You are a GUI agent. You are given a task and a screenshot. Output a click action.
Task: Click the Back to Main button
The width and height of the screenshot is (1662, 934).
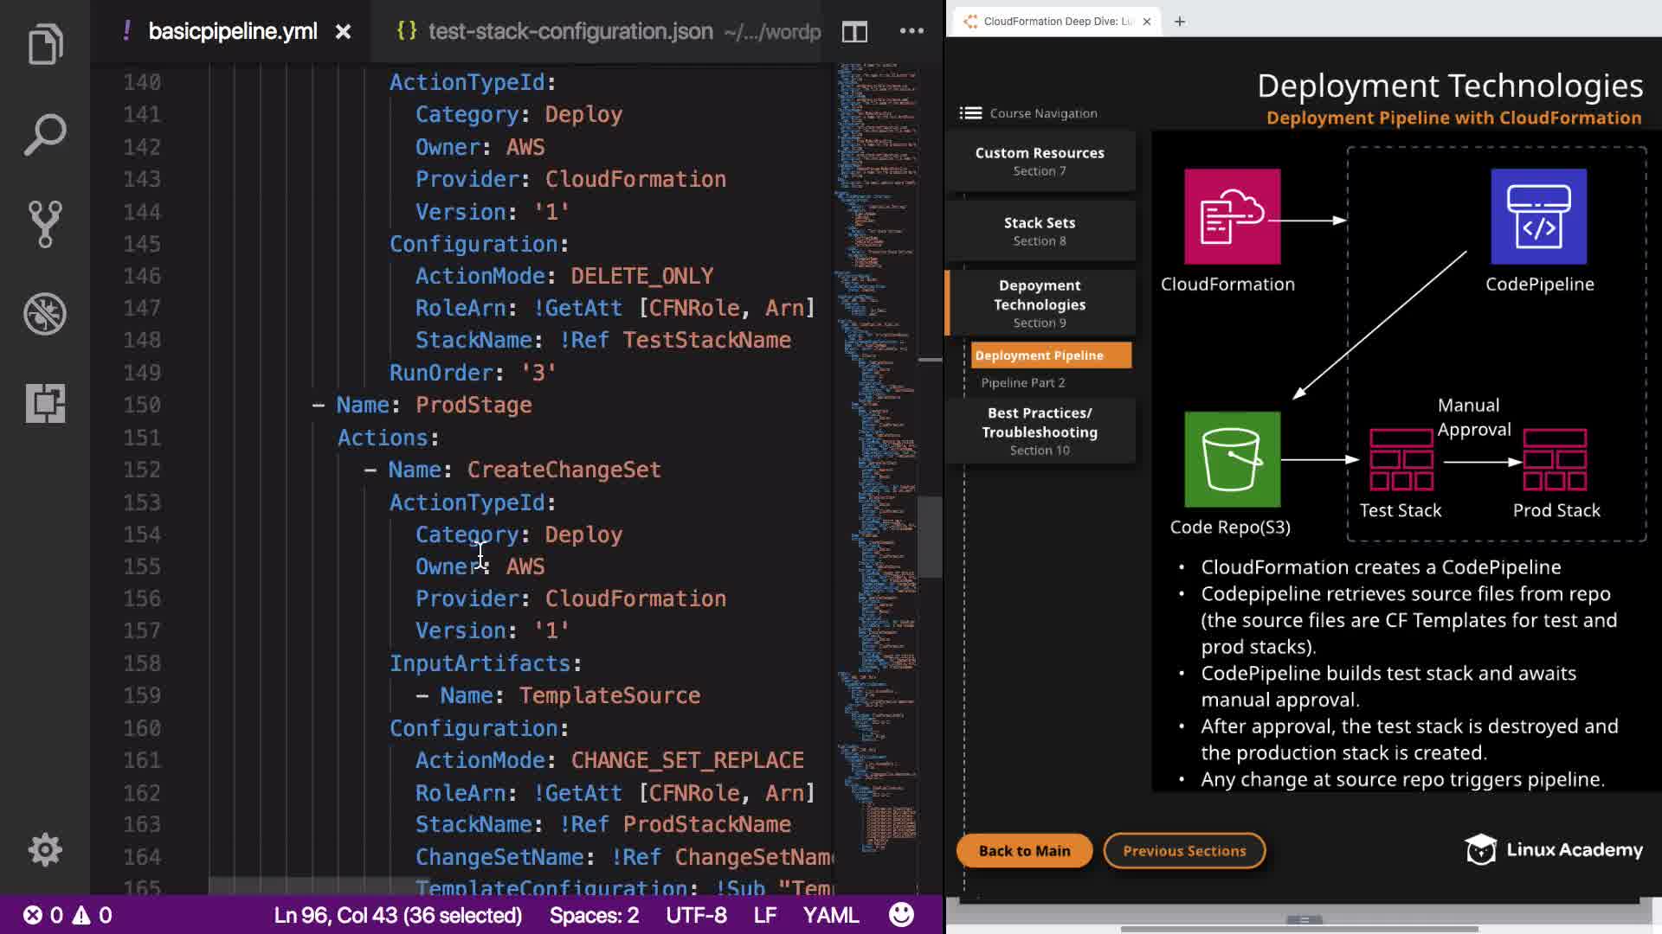click(1024, 851)
